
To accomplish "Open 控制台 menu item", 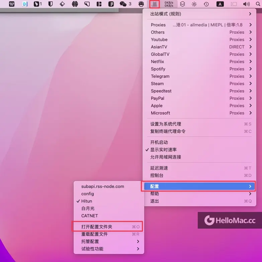I will coord(199,176).
